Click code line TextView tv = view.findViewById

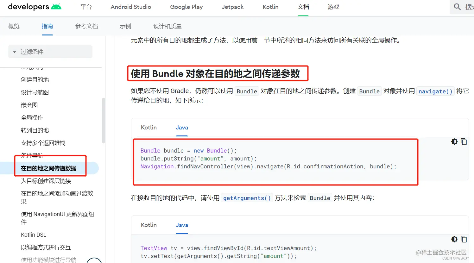coord(228,248)
